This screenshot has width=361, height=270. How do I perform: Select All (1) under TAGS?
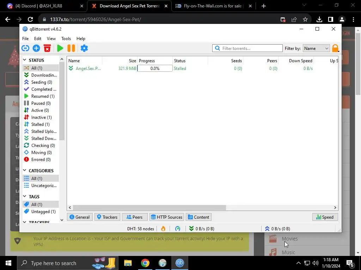pyautogui.click(x=41, y=204)
